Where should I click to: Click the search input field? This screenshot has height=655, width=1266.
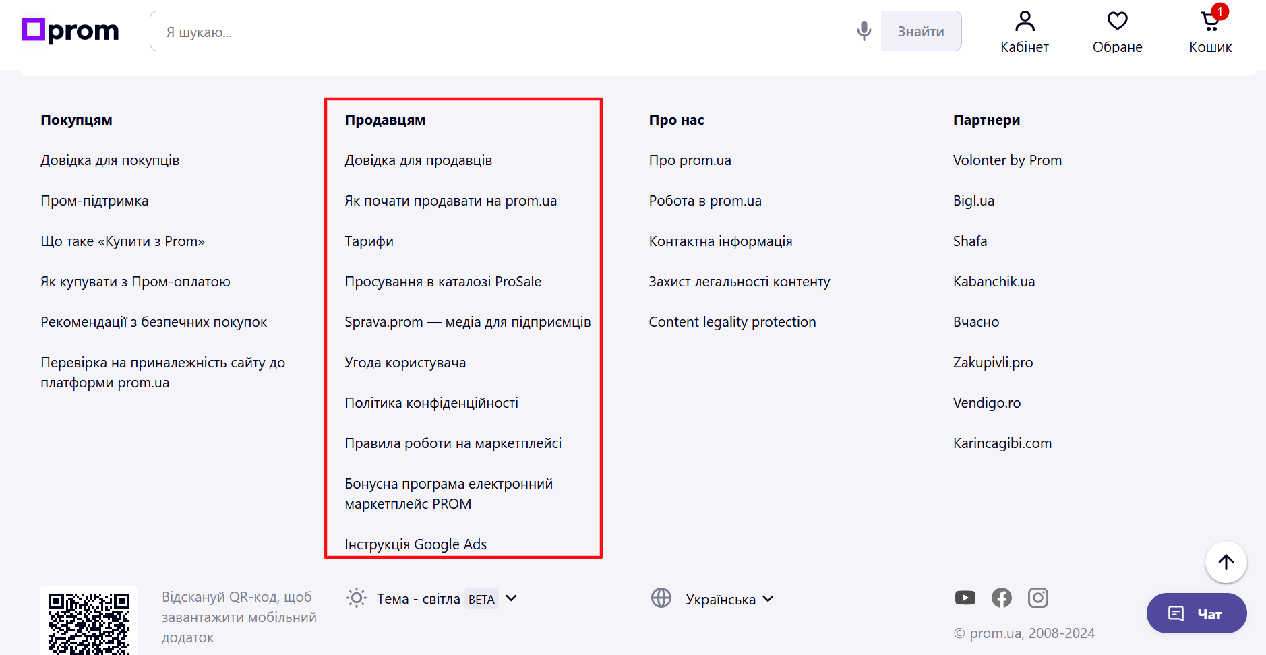pos(472,31)
